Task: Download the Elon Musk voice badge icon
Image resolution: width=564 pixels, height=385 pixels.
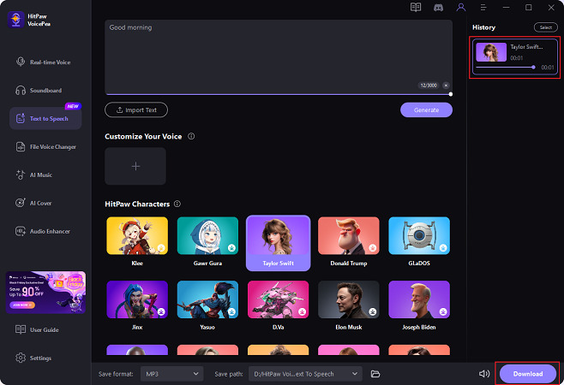Action: tap(373, 311)
